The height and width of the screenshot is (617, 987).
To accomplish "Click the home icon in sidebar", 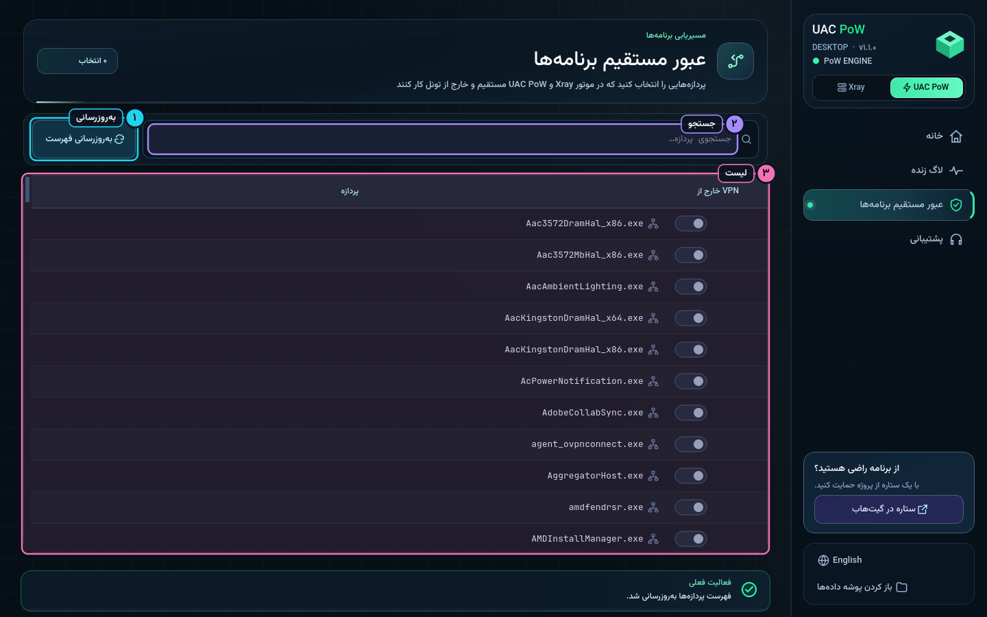I will pyautogui.click(x=956, y=136).
